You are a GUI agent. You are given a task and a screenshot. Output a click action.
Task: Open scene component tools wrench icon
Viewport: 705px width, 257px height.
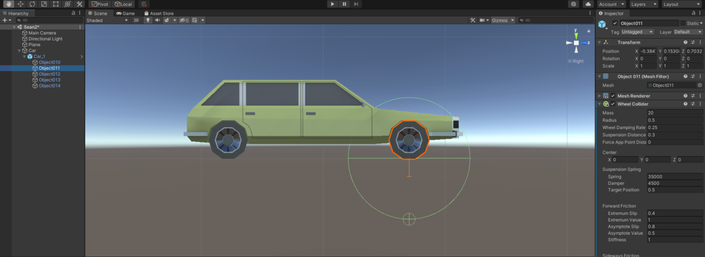(472, 20)
